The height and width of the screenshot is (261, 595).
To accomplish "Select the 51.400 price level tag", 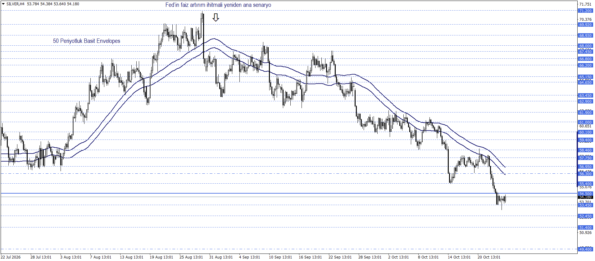I will [x=585, y=228].
